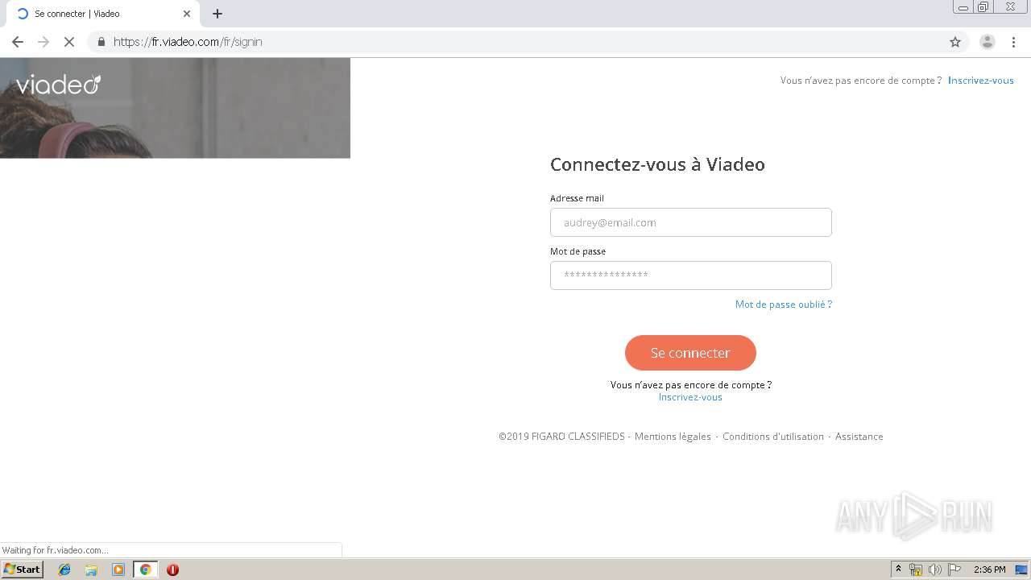Screen dimensions: 1031x580
Task: Open the Chrome three-dot menu
Action: click(1013, 42)
